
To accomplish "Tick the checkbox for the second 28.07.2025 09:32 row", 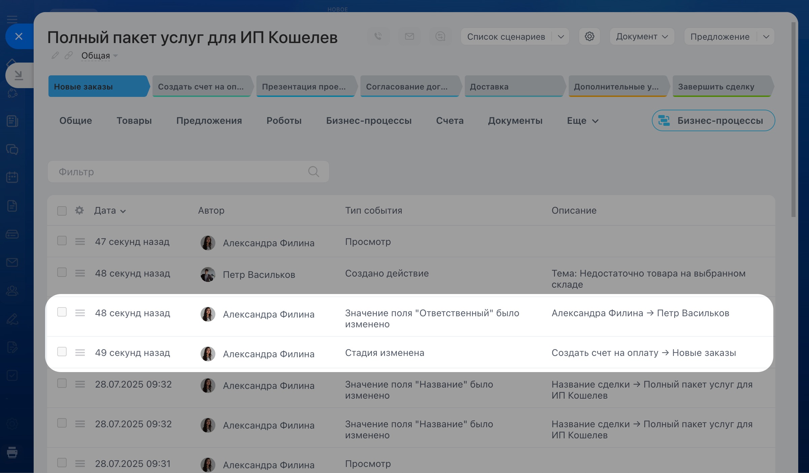I will 62,423.
